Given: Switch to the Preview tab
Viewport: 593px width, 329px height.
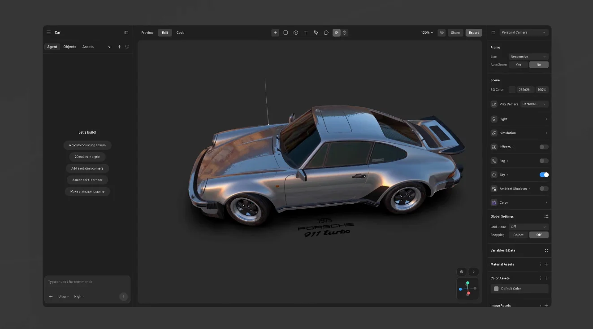Looking at the screenshot, I should pos(147,32).
